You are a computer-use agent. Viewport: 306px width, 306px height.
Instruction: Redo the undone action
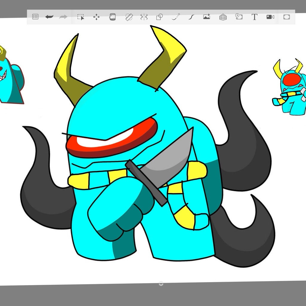click(x=63, y=17)
